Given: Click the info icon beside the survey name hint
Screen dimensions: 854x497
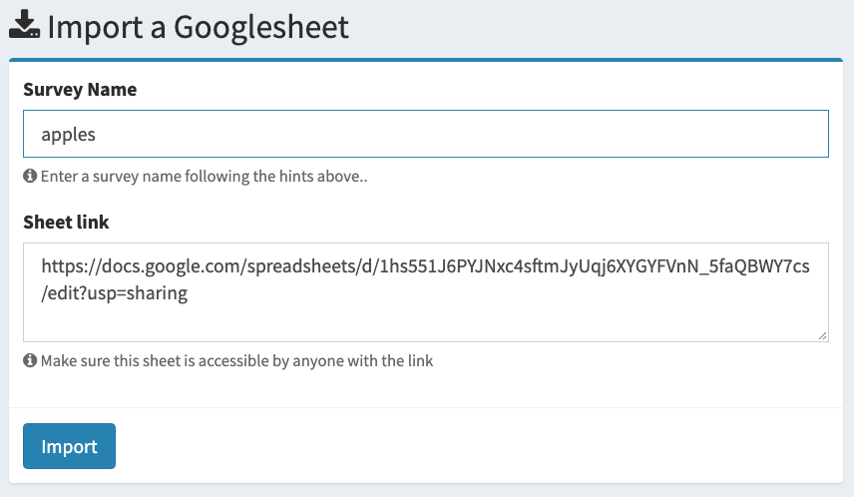Looking at the screenshot, I should tap(30, 177).
